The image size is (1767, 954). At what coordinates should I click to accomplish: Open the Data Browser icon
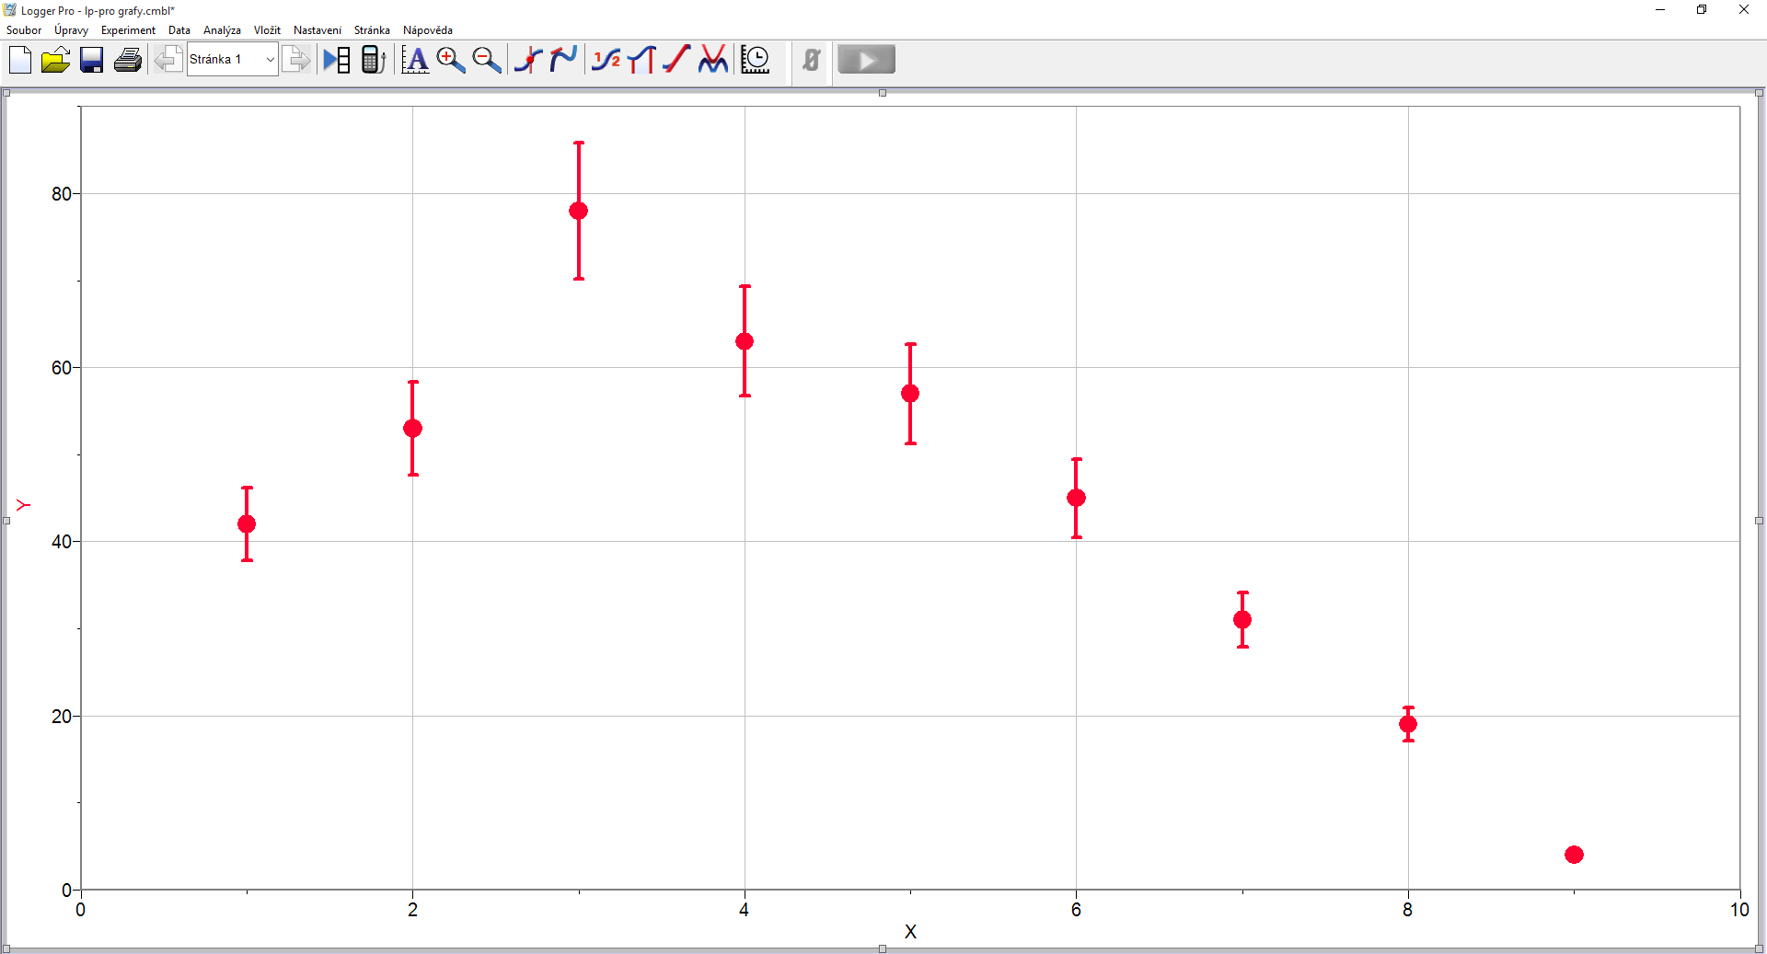coord(337,60)
